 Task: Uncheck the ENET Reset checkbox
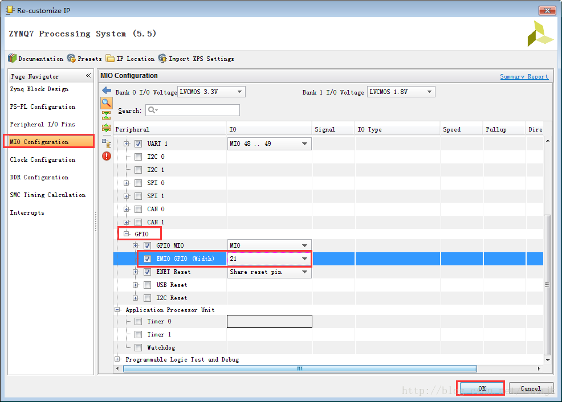[x=147, y=272]
